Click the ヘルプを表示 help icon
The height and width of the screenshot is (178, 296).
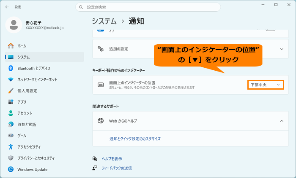click(95, 159)
